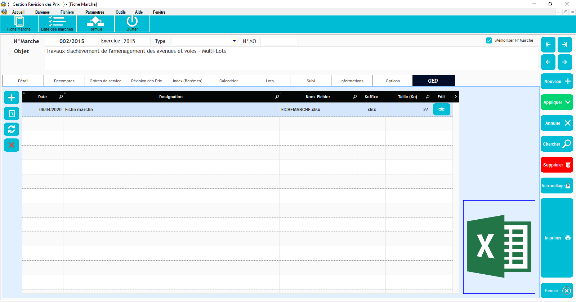Toggle the Verrouillage lock button
Image resolution: width=576 pixels, height=302 pixels.
[x=557, y=186]
